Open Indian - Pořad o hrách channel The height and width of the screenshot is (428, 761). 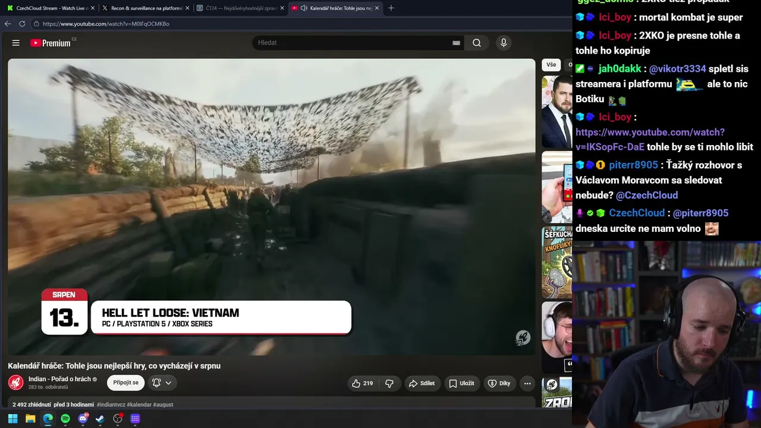(x=59, y=379)
